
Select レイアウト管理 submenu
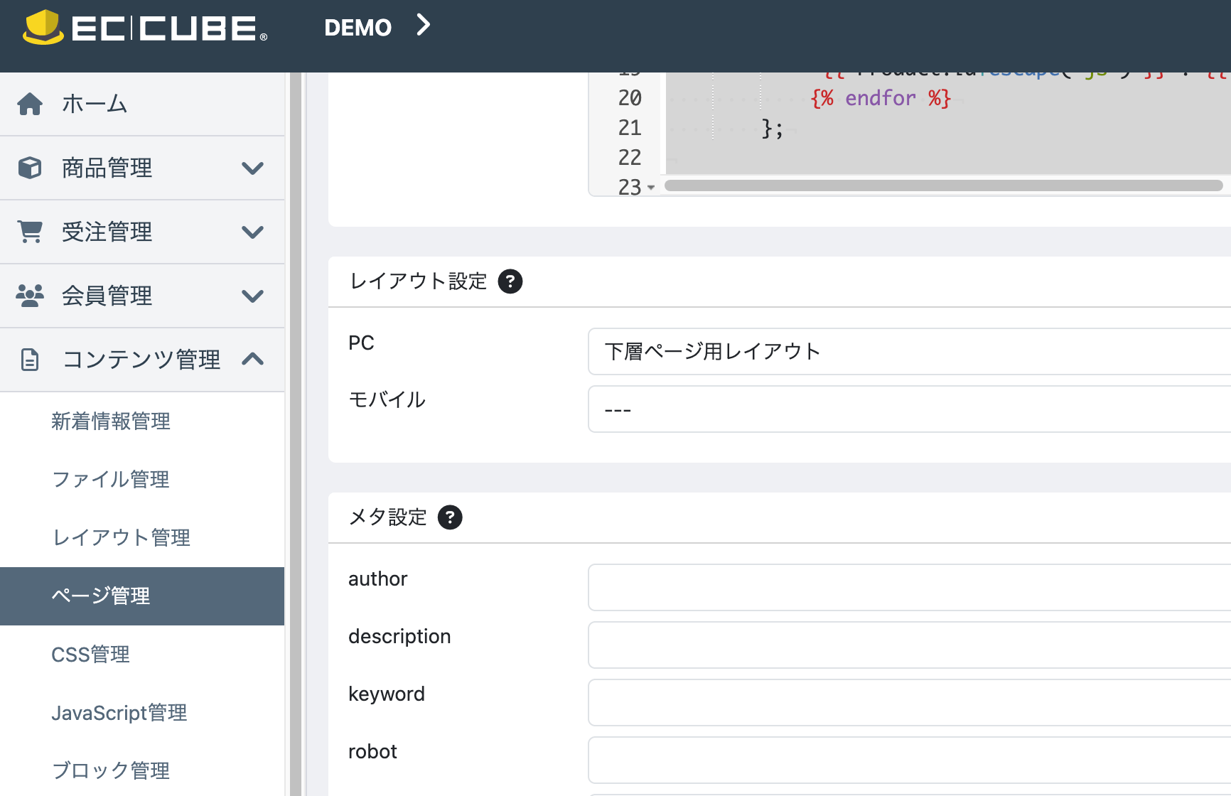tap(142, 538)
